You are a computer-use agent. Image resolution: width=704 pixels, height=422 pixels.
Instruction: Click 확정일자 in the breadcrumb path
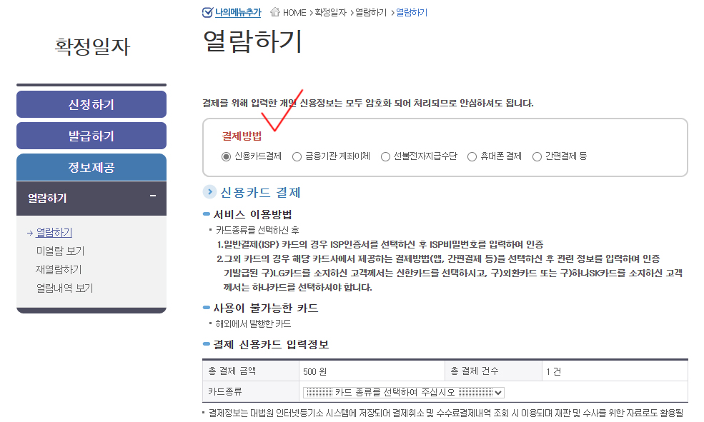[330, 12]
